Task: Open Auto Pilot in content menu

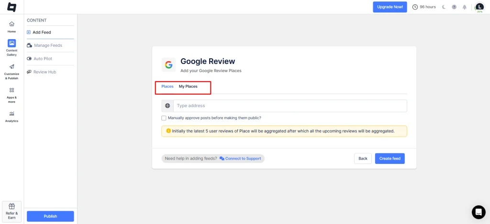Action: point(43,59)
